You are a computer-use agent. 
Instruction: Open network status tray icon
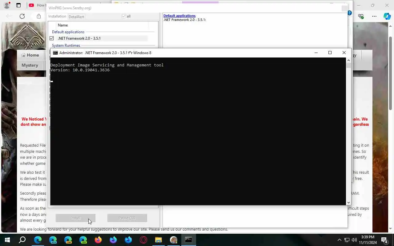pyautogui.click(x=347, y=240)
